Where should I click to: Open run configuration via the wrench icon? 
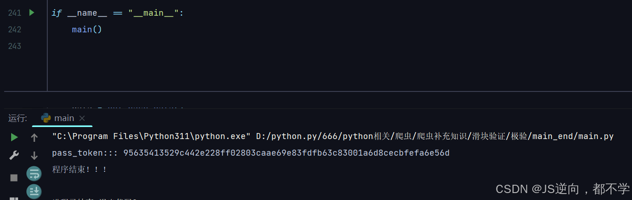[14, 156]
